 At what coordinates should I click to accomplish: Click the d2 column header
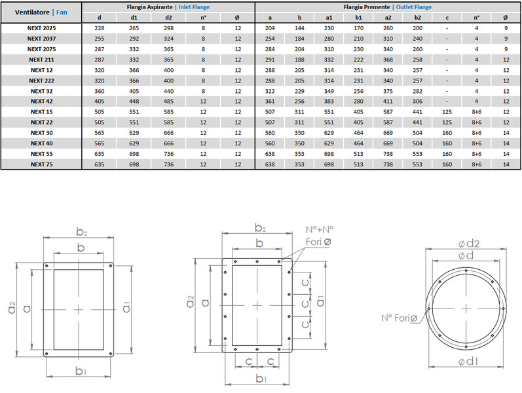(168, 17)
